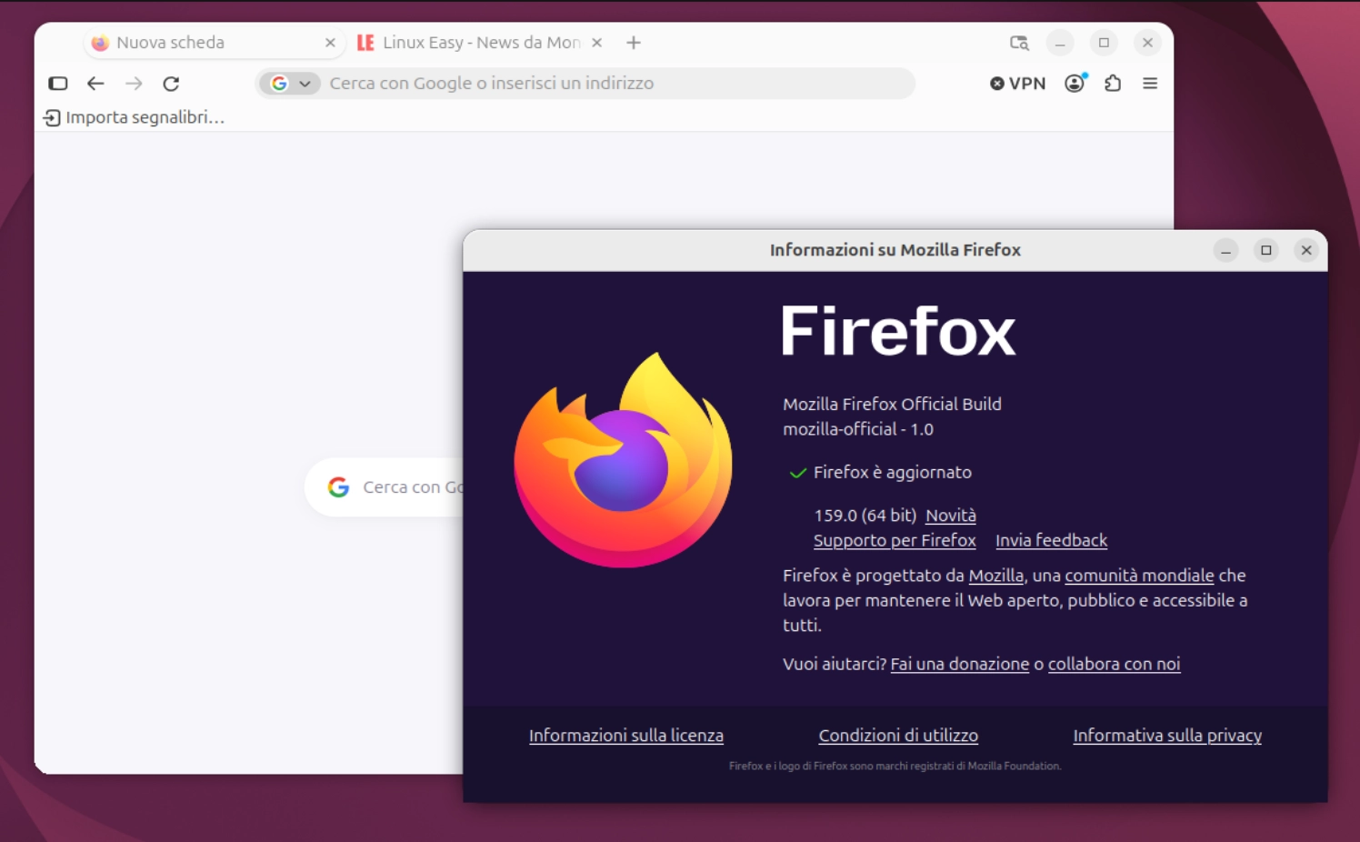Click 'Fai una donazione' link

[x=959, y=665]
